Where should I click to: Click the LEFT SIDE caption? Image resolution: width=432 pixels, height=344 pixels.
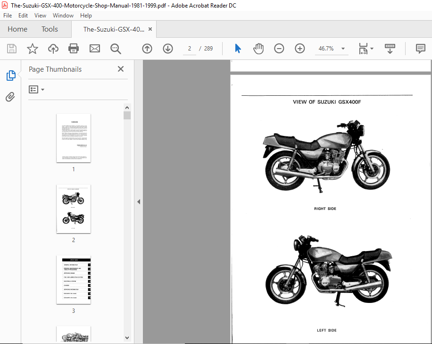point(327,330)
